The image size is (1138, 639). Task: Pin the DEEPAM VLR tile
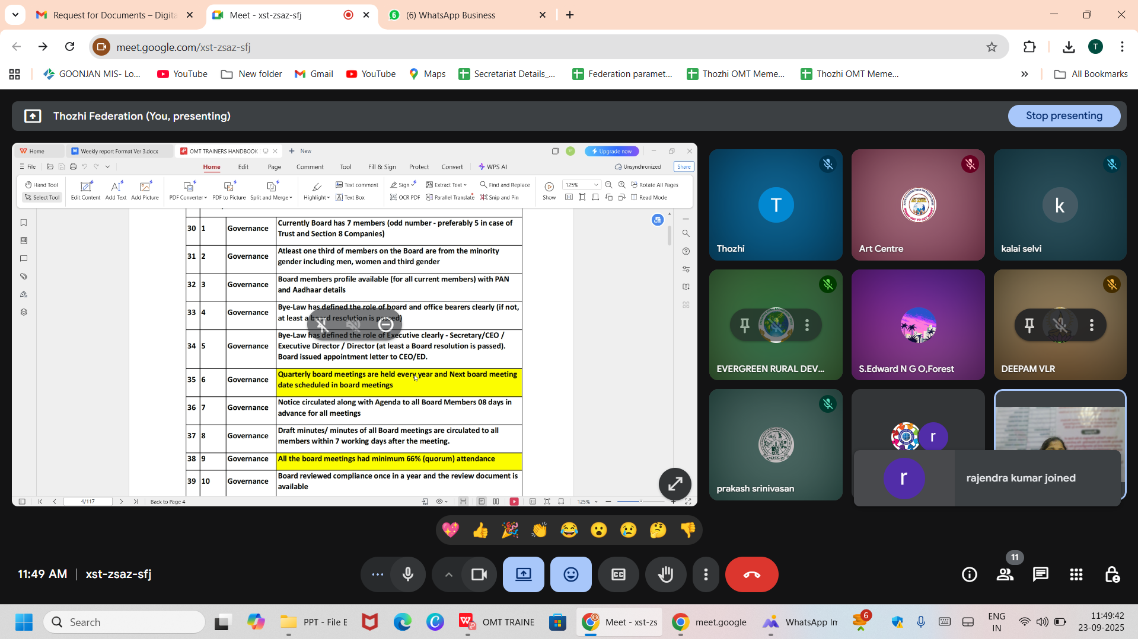[1029, 325]
